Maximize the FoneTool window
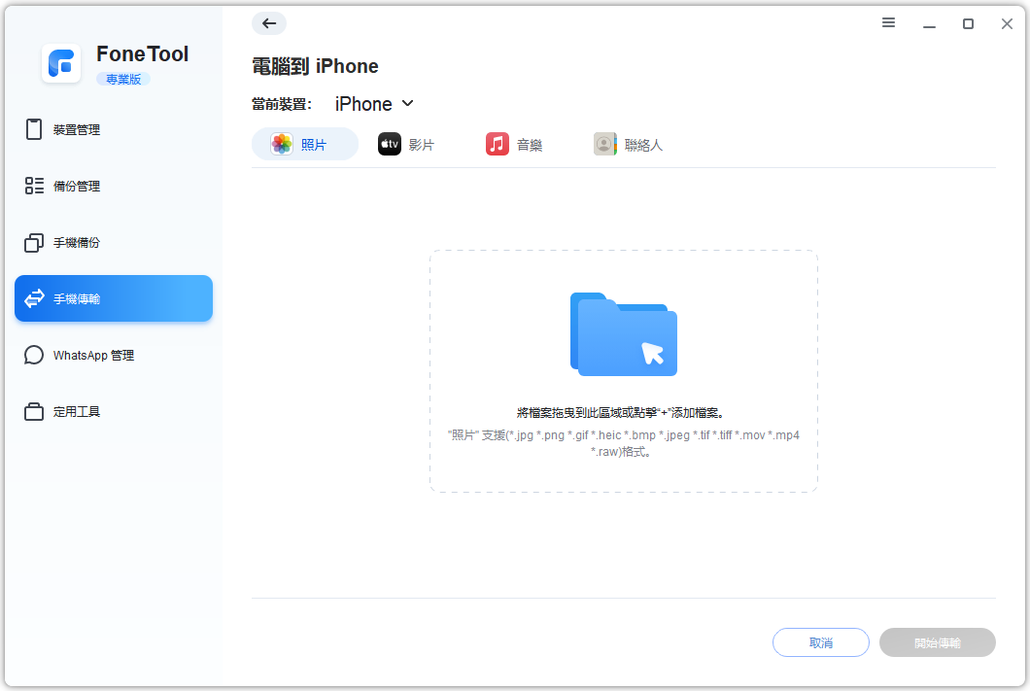The width and height of the screenshot is (1030, 691). pyautogui.click(x=968, y=23)
